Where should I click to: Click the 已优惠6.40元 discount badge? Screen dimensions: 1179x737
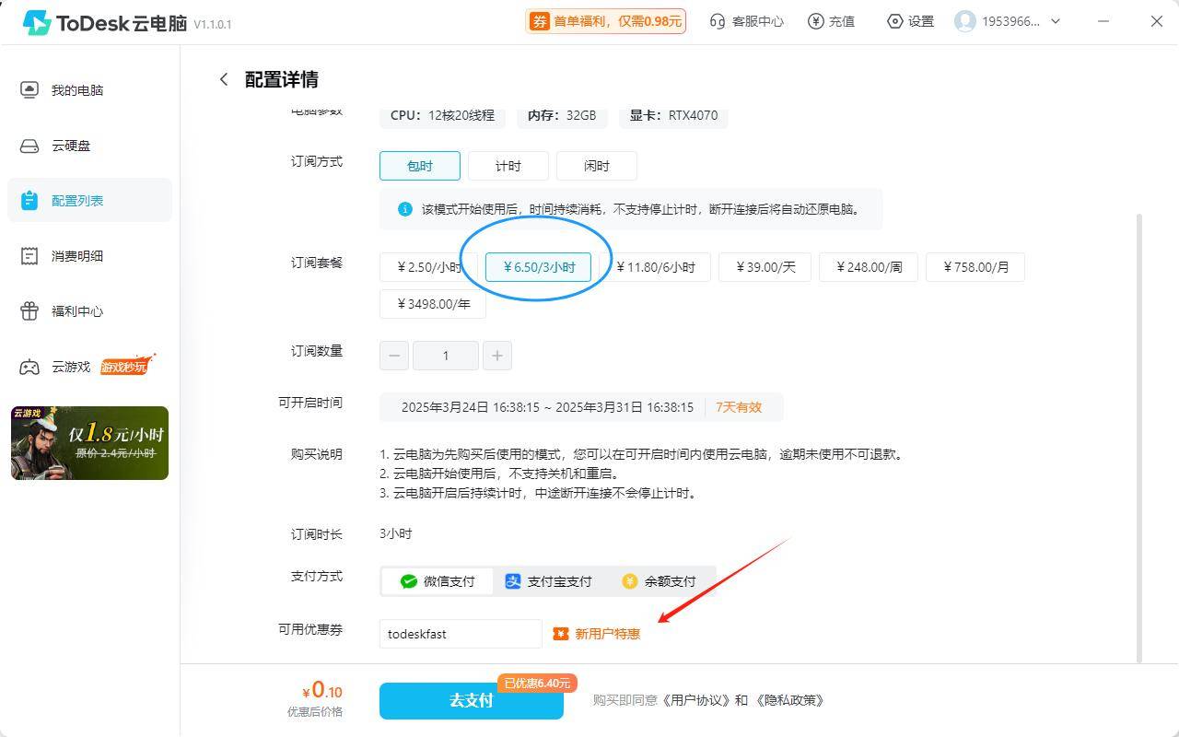pyautogui.click(x=538, y=683)
